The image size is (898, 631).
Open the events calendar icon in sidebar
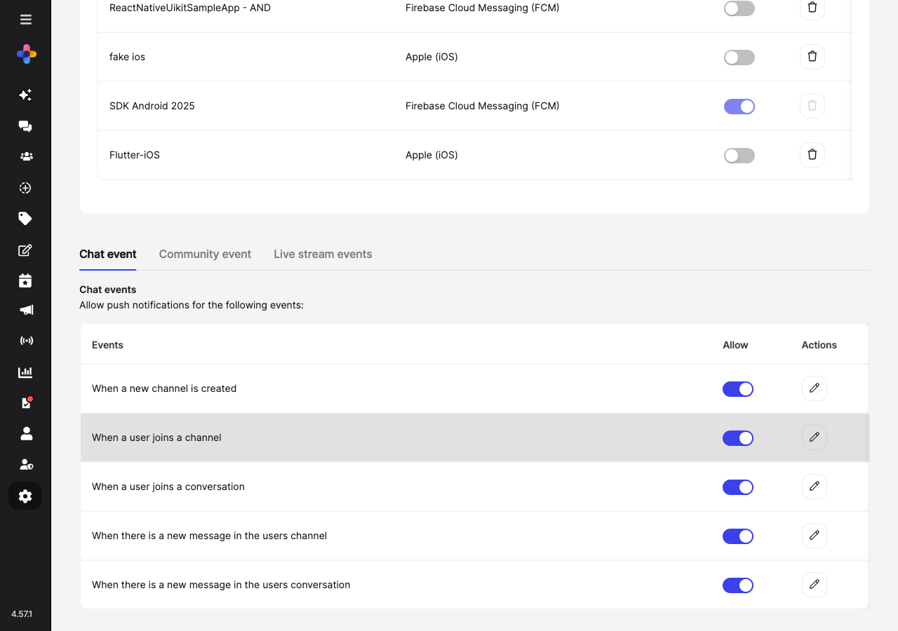25,280
